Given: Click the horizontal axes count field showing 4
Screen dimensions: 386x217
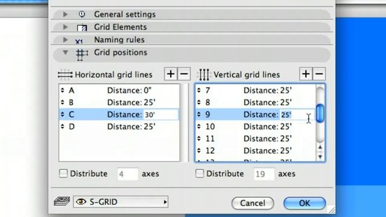Looking at the screenshot, I should coord(128,174).
